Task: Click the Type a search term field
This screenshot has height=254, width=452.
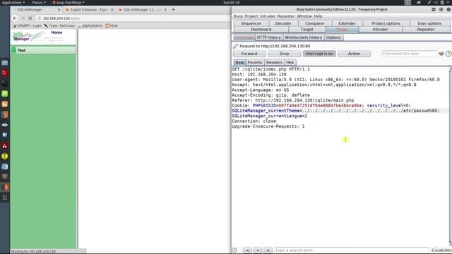Action: point(352,250)
